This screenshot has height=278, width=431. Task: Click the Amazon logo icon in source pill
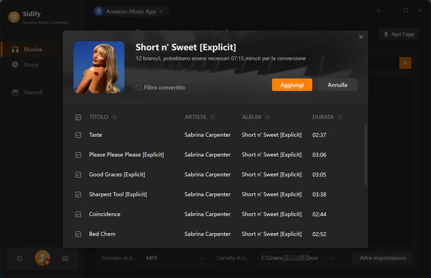99,11
